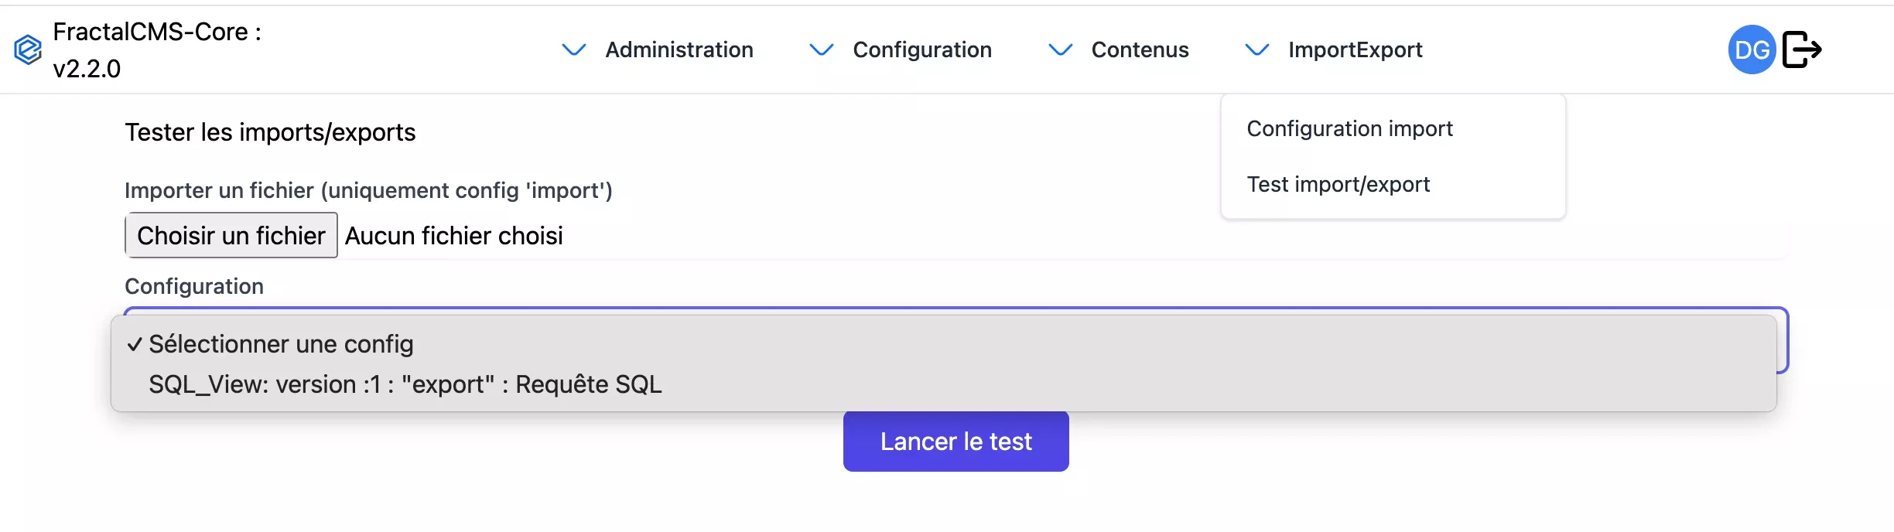The width and height of the screenshot is (1894, 532).
Task: Click the chevron beside Administration
Action: tap(573, 49)
